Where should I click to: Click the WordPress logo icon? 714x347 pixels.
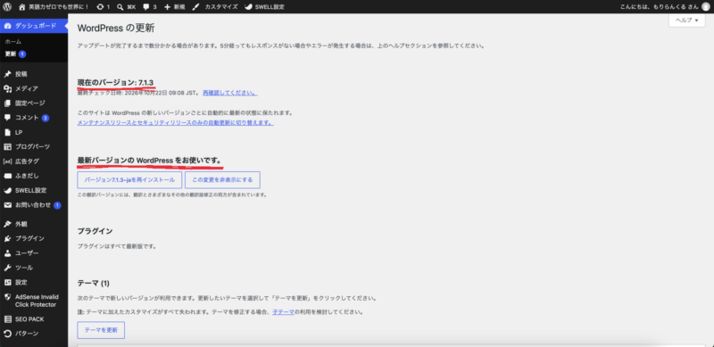point(7,7)
